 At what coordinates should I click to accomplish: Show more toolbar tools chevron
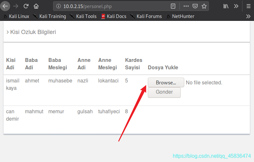pyautogui.click(x=236, y=6)
